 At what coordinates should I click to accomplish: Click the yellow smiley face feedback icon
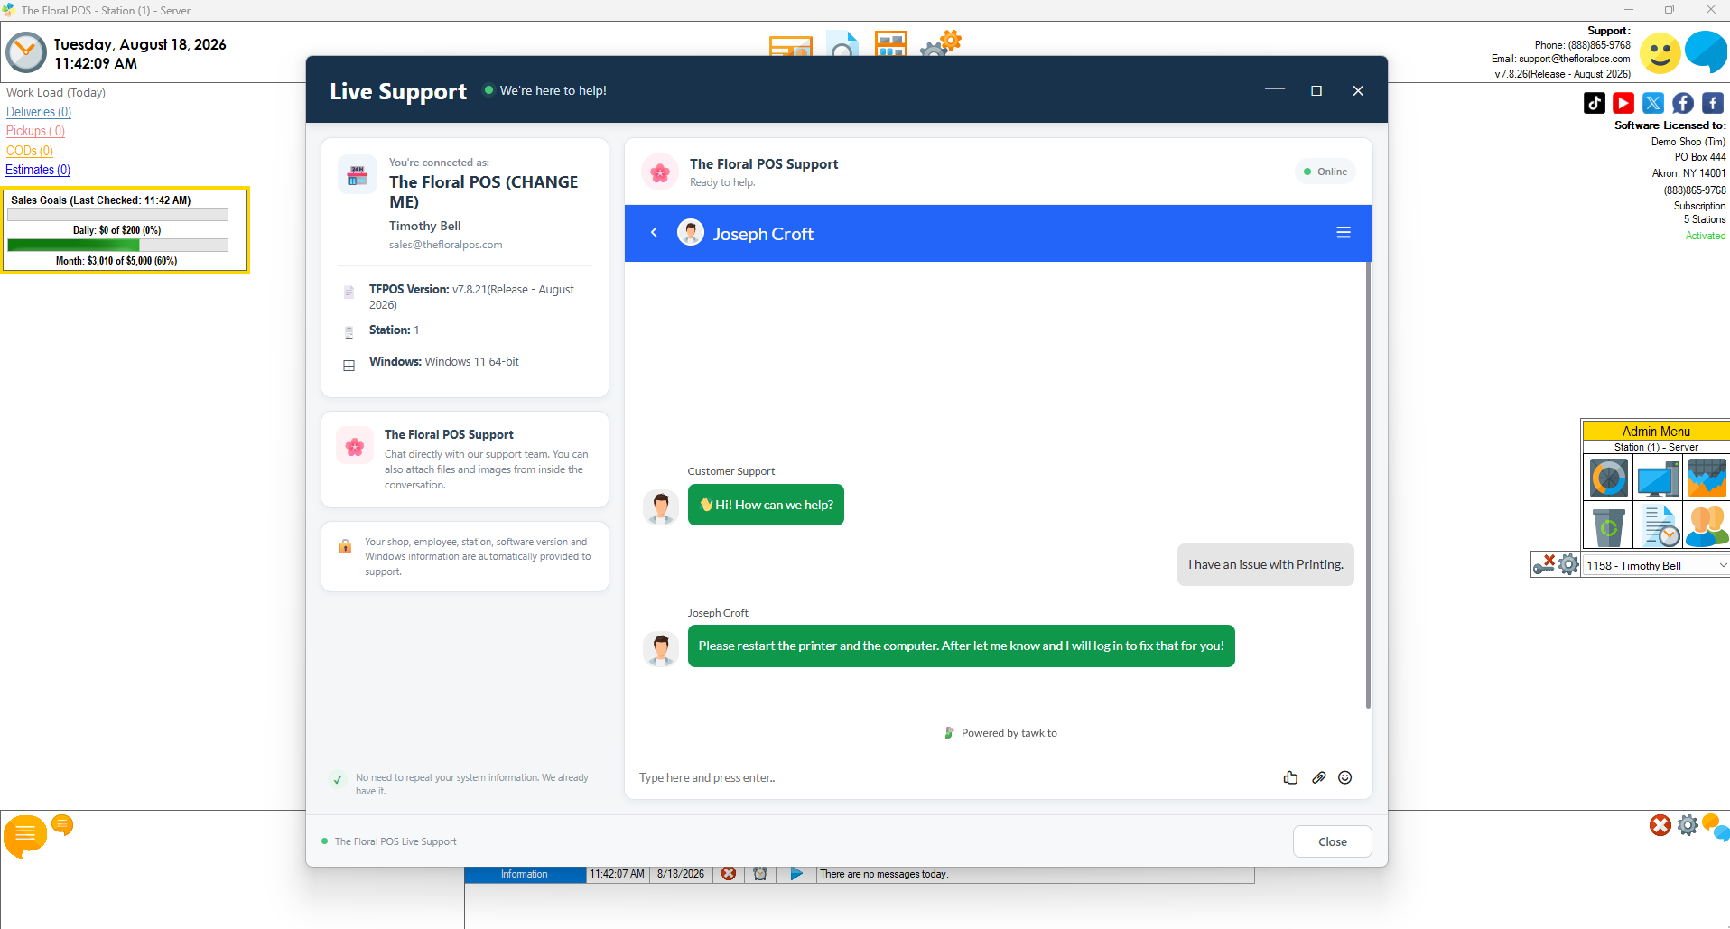(1660, 53)
